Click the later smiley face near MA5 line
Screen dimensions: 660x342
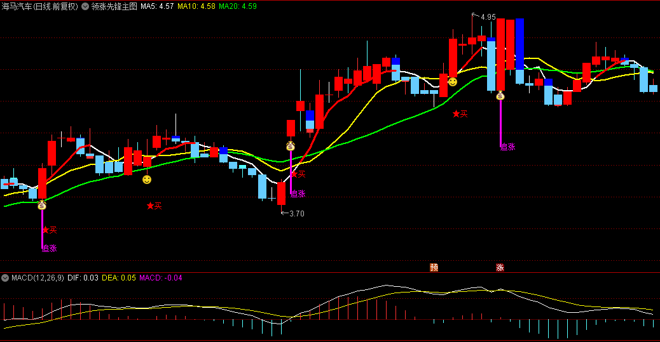pyautogui.click(x=453, y=81)
